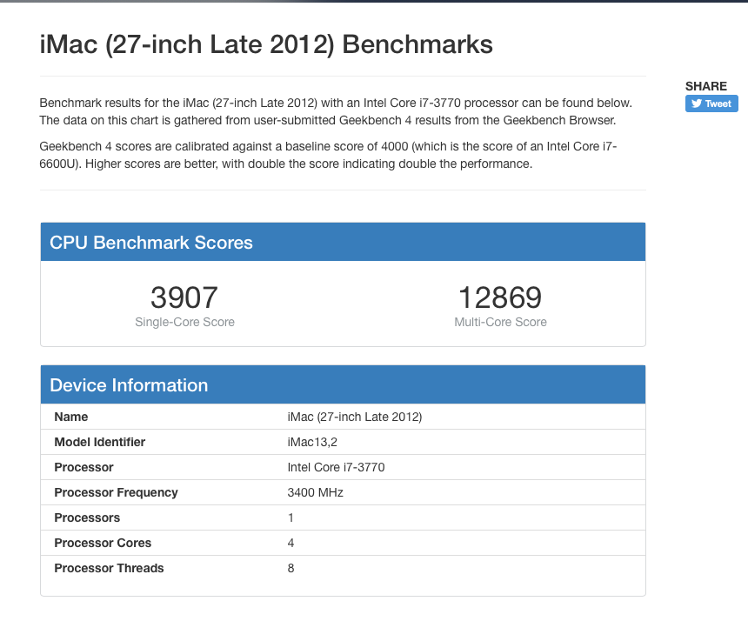Click the 'iMac13,2' model identifier value

(312, 442)
